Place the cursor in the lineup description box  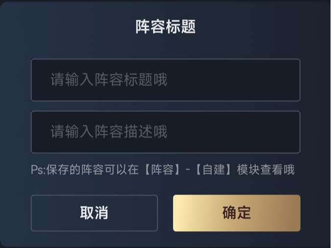(x=165, y=132)
